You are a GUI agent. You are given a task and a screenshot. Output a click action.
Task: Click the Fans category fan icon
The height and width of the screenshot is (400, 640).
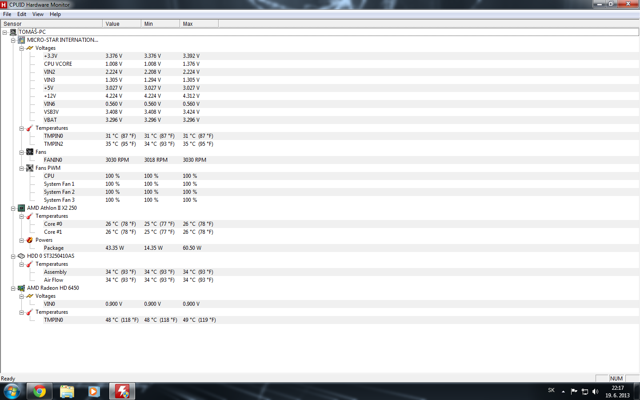click(30, 152)
